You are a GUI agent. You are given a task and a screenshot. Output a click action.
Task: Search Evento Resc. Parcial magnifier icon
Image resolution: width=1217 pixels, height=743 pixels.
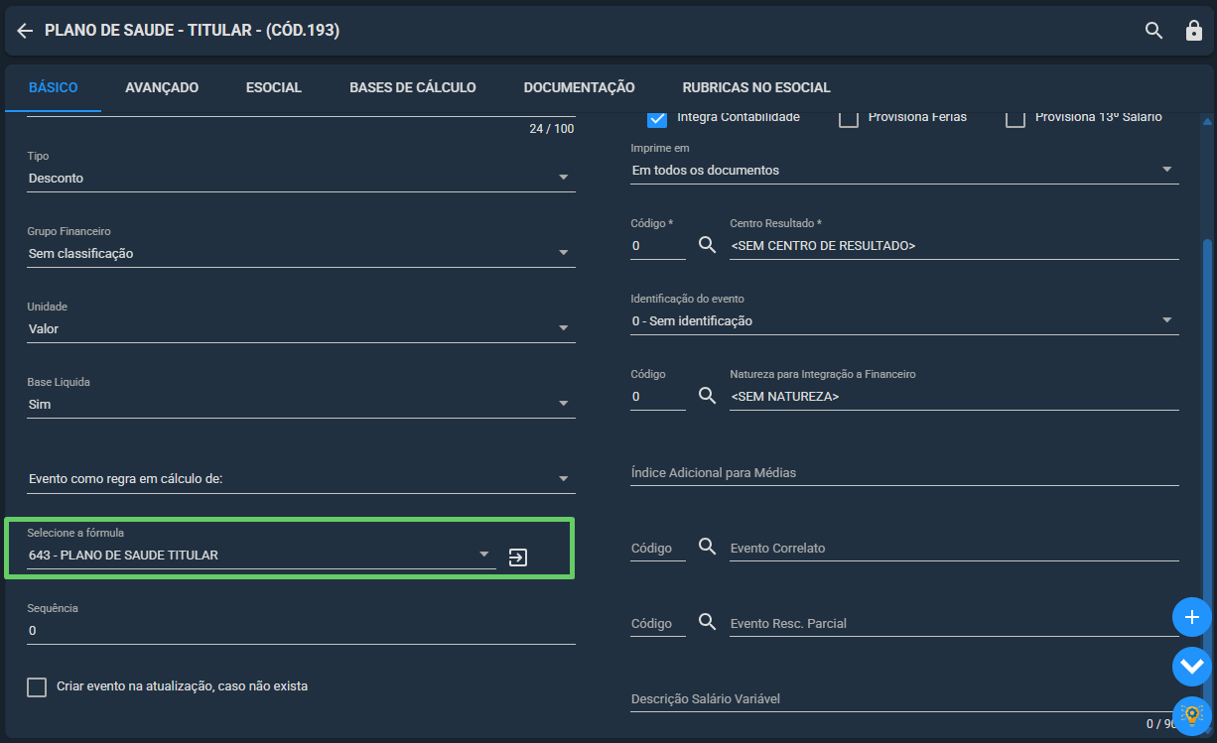707,621
